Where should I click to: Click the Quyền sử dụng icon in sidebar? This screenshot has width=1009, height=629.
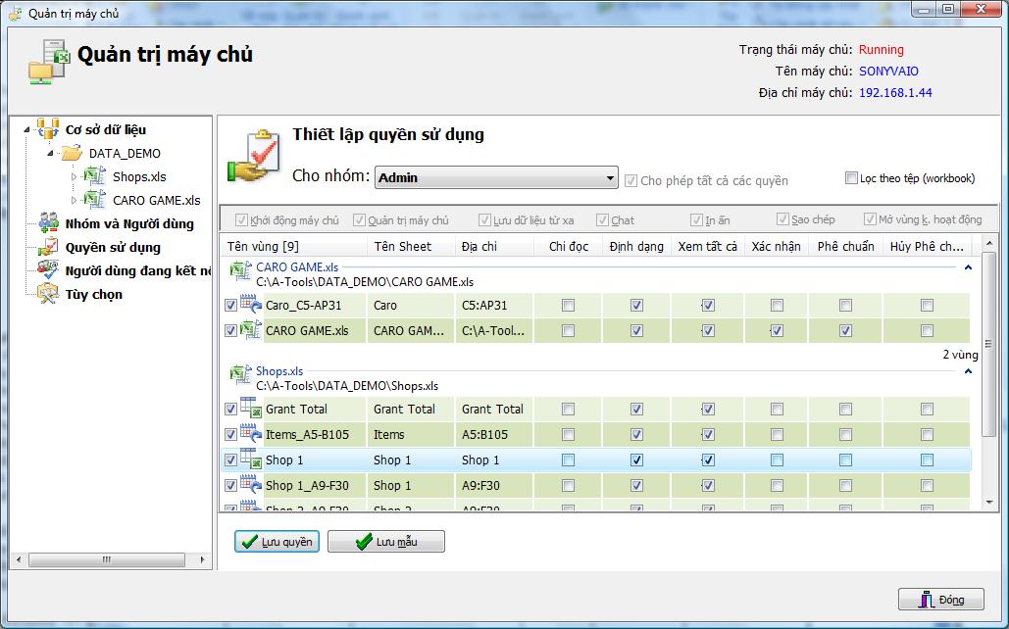(x=48, y=247)
